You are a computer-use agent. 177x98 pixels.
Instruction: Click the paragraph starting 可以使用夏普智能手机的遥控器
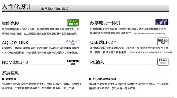tap(128, 86)
